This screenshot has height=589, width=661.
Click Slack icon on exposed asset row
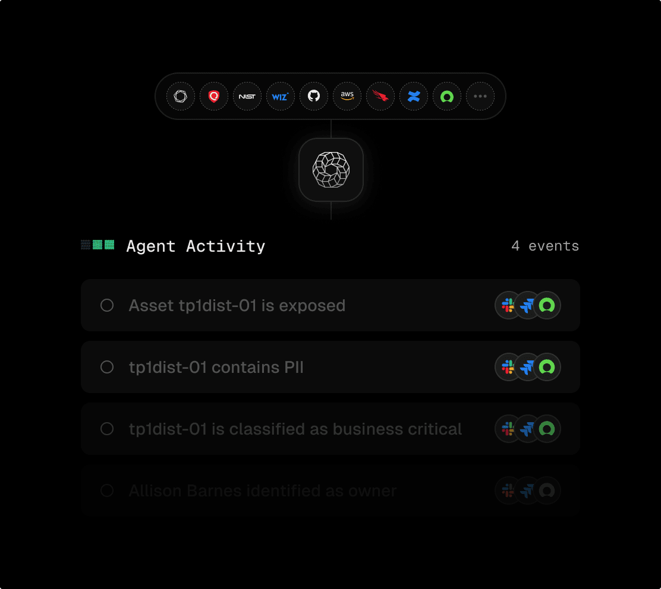[508, 305]
